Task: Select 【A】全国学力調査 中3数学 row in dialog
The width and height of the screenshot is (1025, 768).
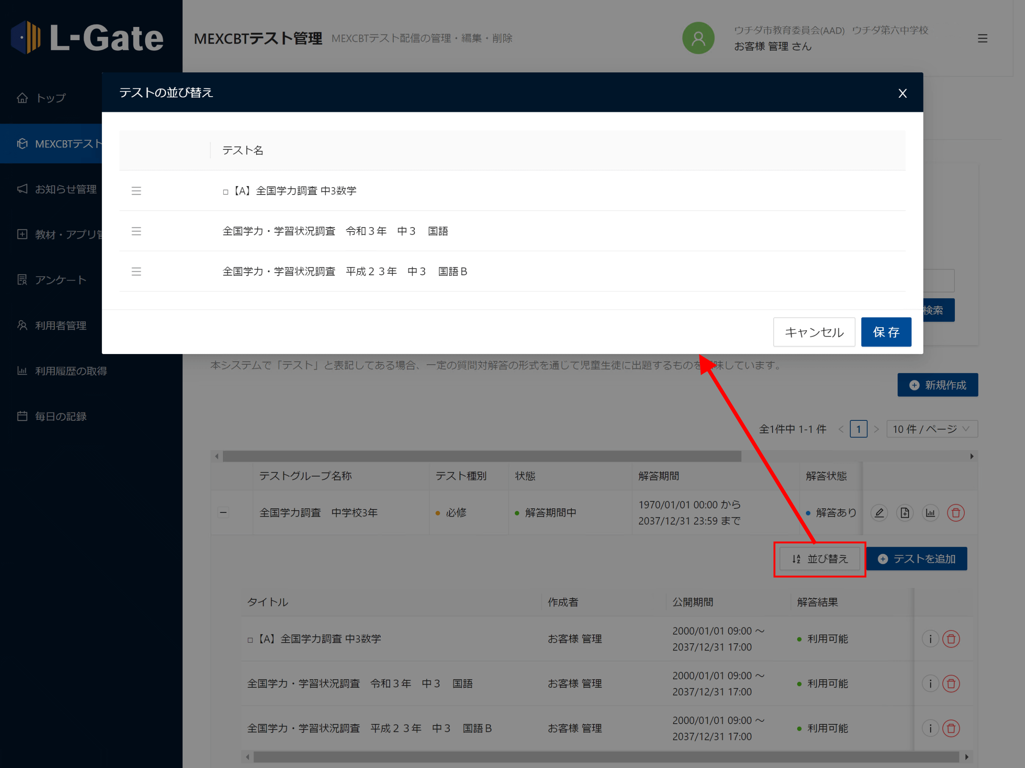Action: pos(512,191)
